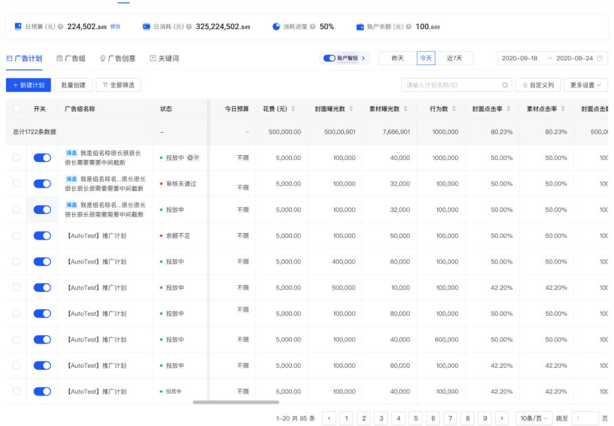The image size is (614, 426).
Task: Sort by 素材曝光数 column arrows
Action: point(405,108)
